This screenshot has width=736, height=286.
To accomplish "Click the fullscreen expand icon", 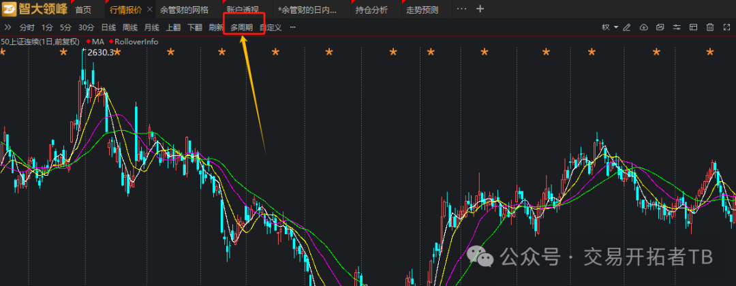I will (x=726, y=28).
